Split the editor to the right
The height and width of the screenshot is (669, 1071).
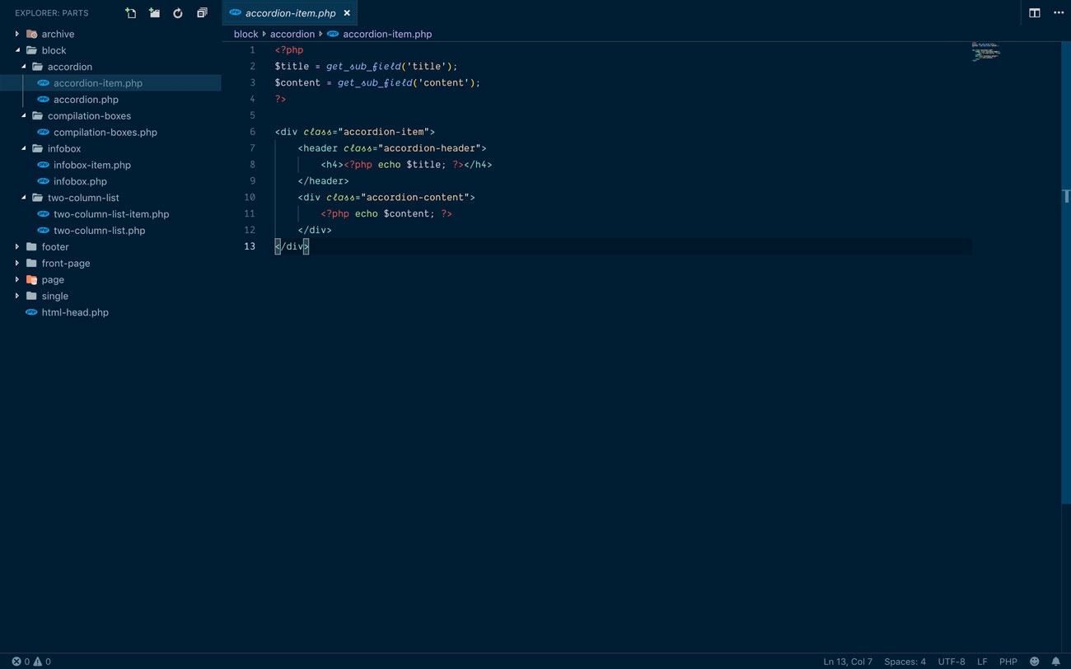click(1035, 13)
